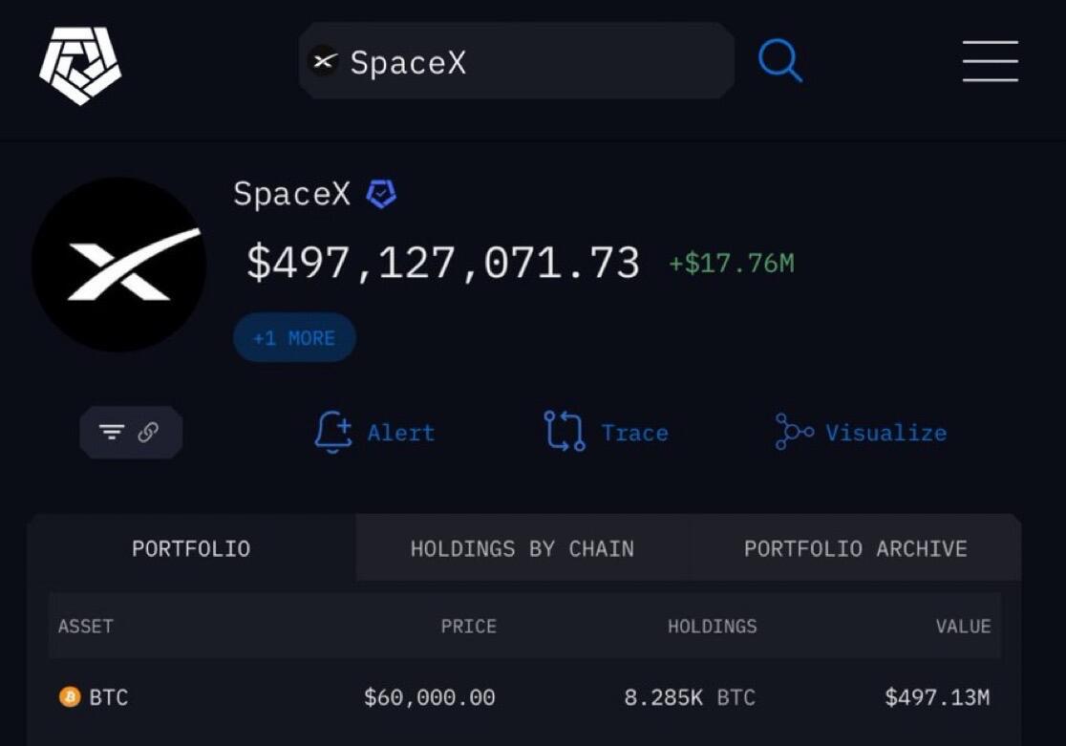
Task: Expand the +1 MORE tag
Action: tap(294, 337)
